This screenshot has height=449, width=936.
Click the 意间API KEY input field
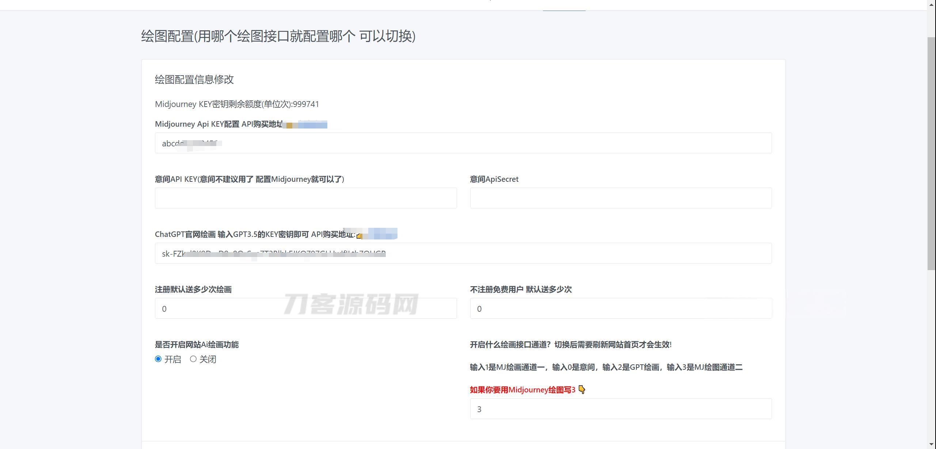coord(306,198)
